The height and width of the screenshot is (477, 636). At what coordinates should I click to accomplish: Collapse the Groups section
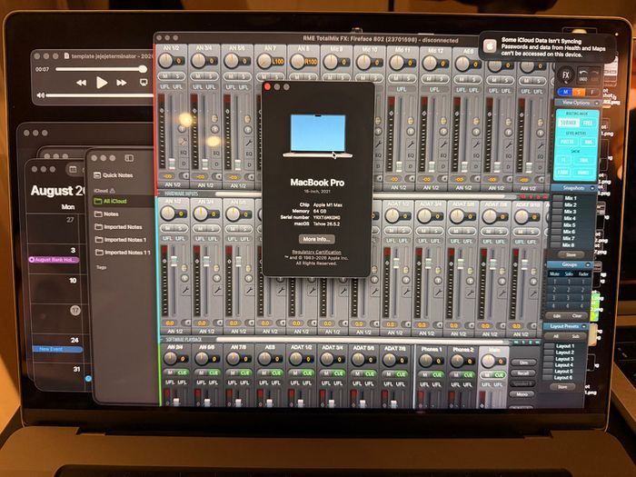pos(587,264)
